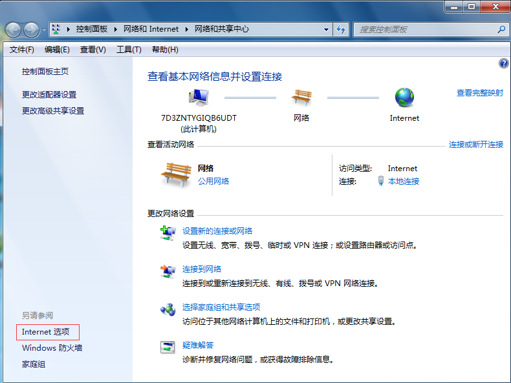This screenshot has height=383, width=511.
Task: Click the 搜索控制面板 search field
Action: (426, 29)
